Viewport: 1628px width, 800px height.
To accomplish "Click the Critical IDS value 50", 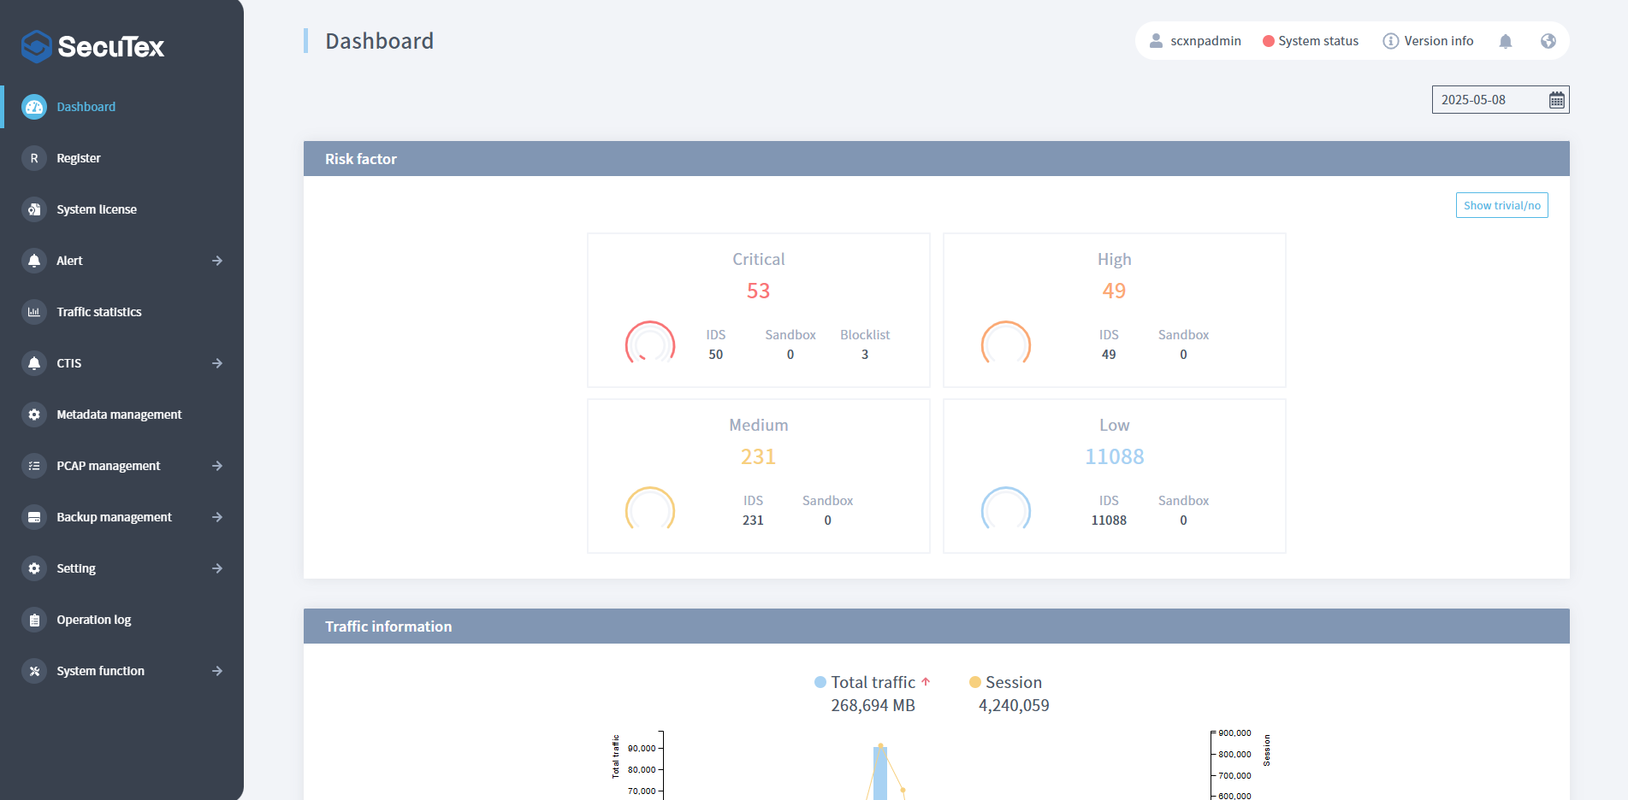I will click(x=716, y=355).
